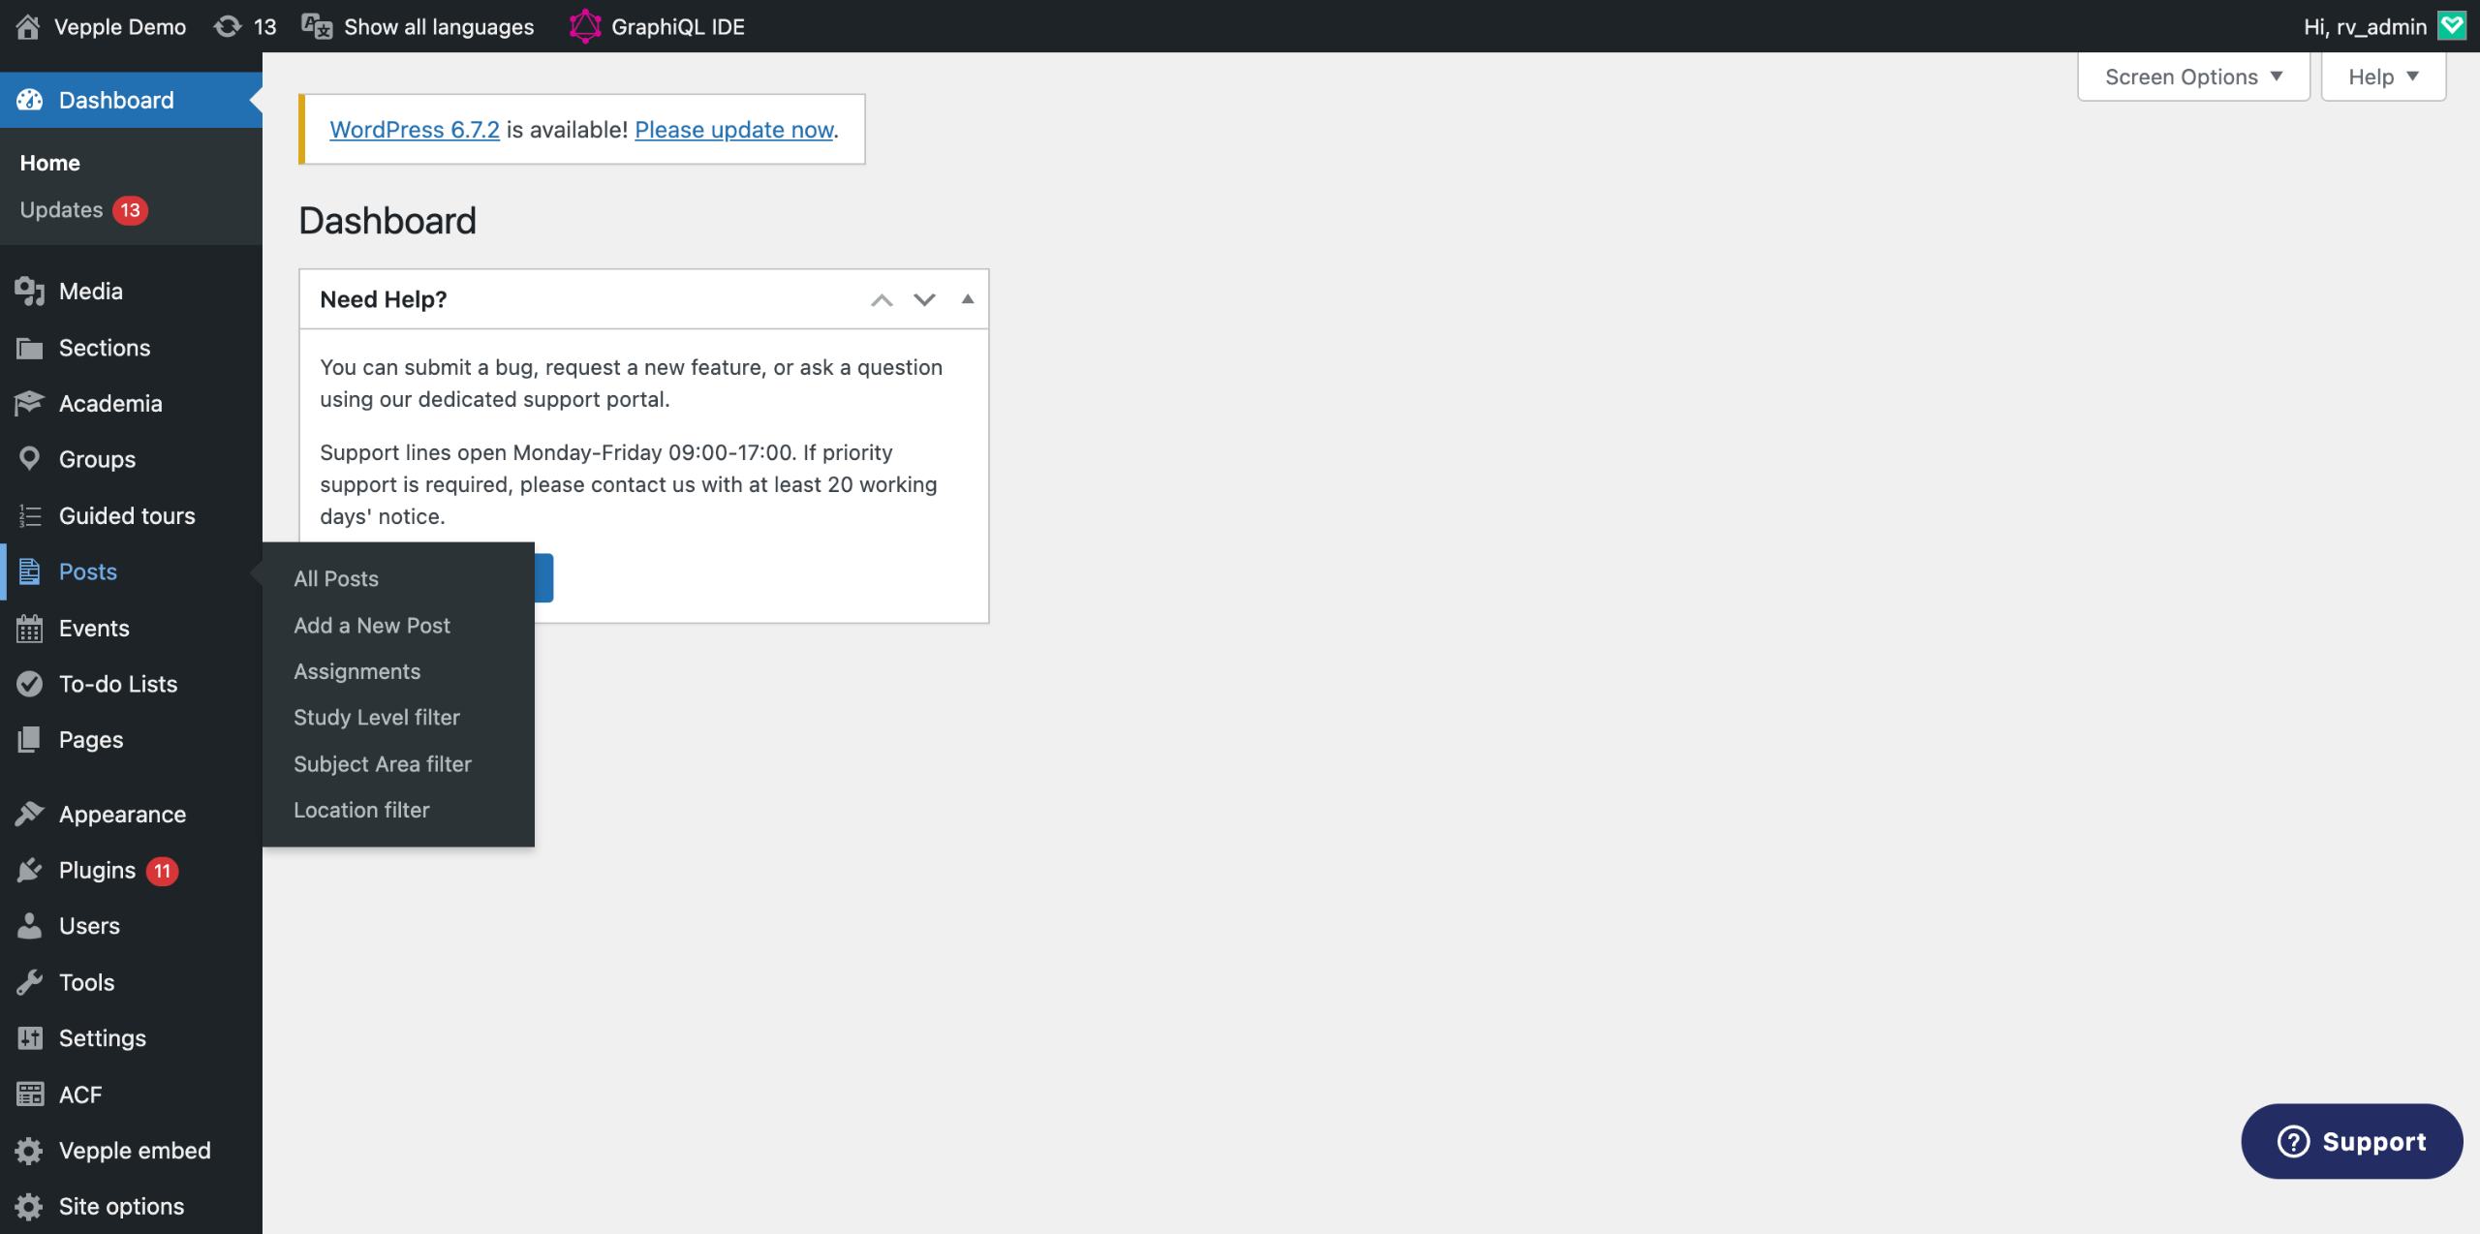Click the Vepple Demo home icon
Image resolution: width=2480 pixels, height=1234 pixels.
tap(28, 26)
